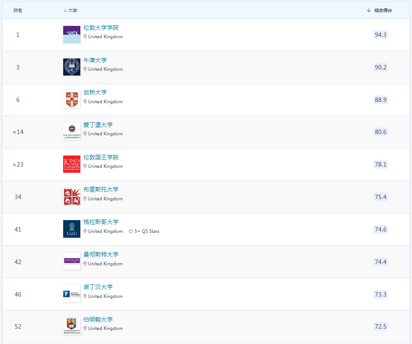Click the 排名 column header

[x=18, y=11]
